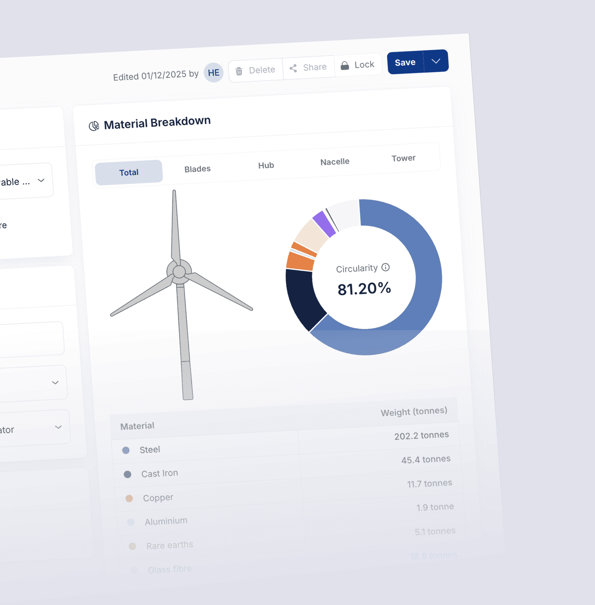
Task: Click the Rare earths row label
Action: click(170, 545)
